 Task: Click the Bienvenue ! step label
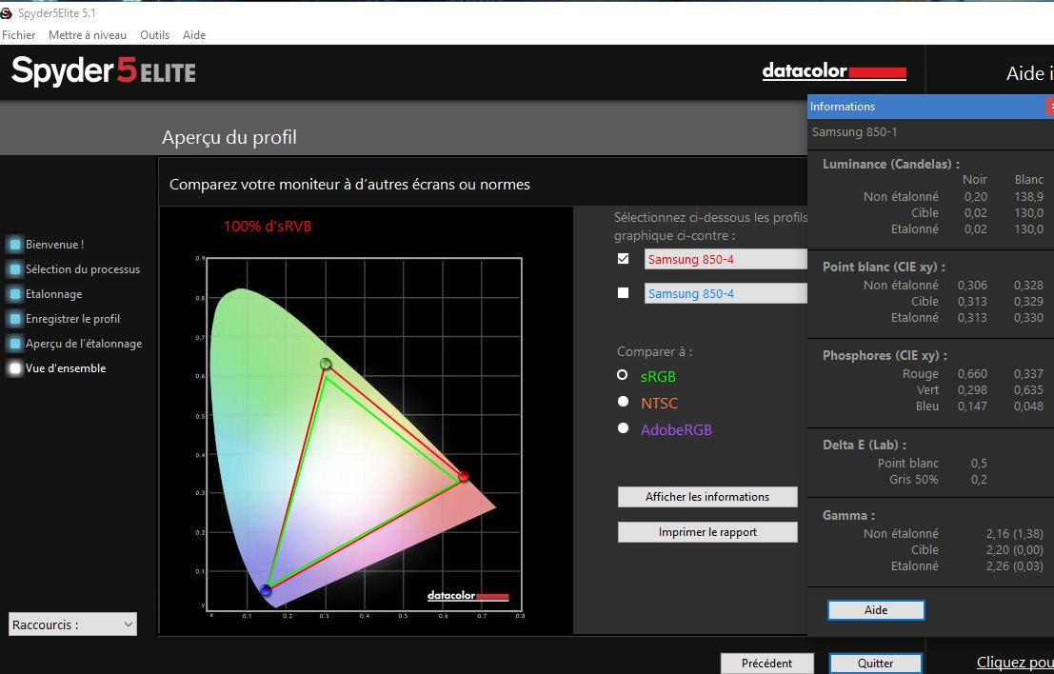(54, 245)
